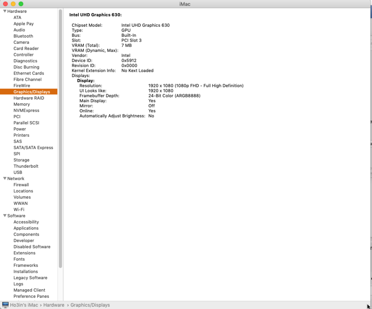View Camera details
Viewport: 372px width, 309px height.
(21, 42)
